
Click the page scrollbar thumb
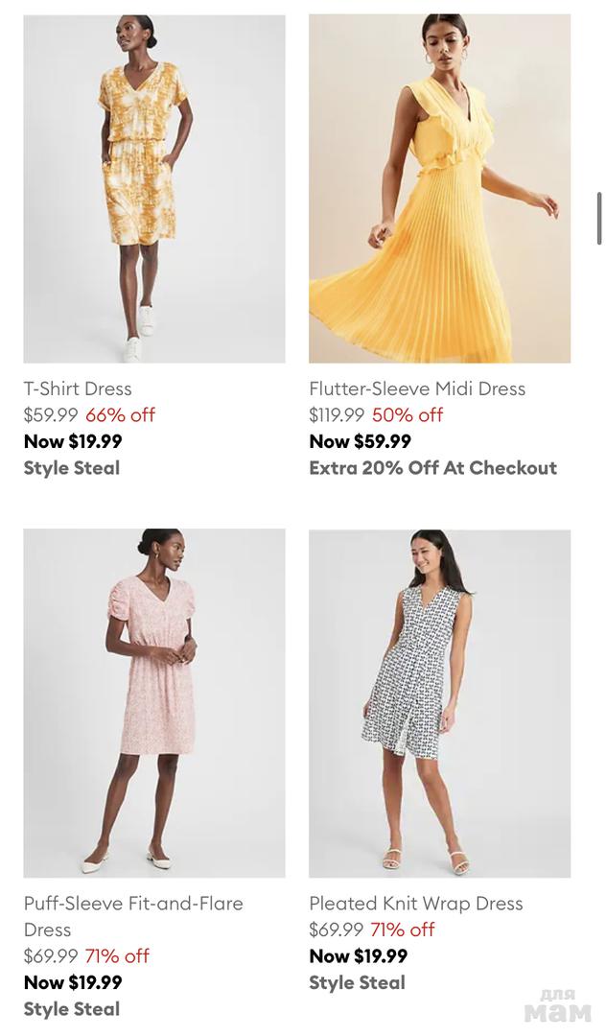coord(599,219)
